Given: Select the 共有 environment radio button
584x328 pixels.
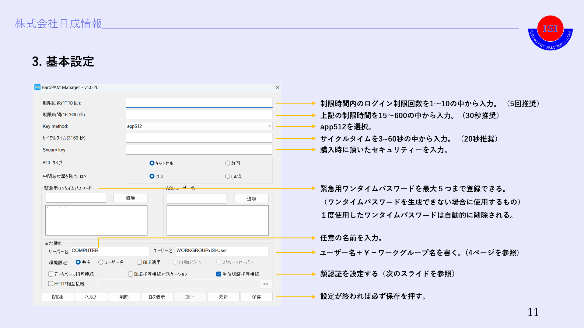Looking at the screenshot, I should click(78, 262).
